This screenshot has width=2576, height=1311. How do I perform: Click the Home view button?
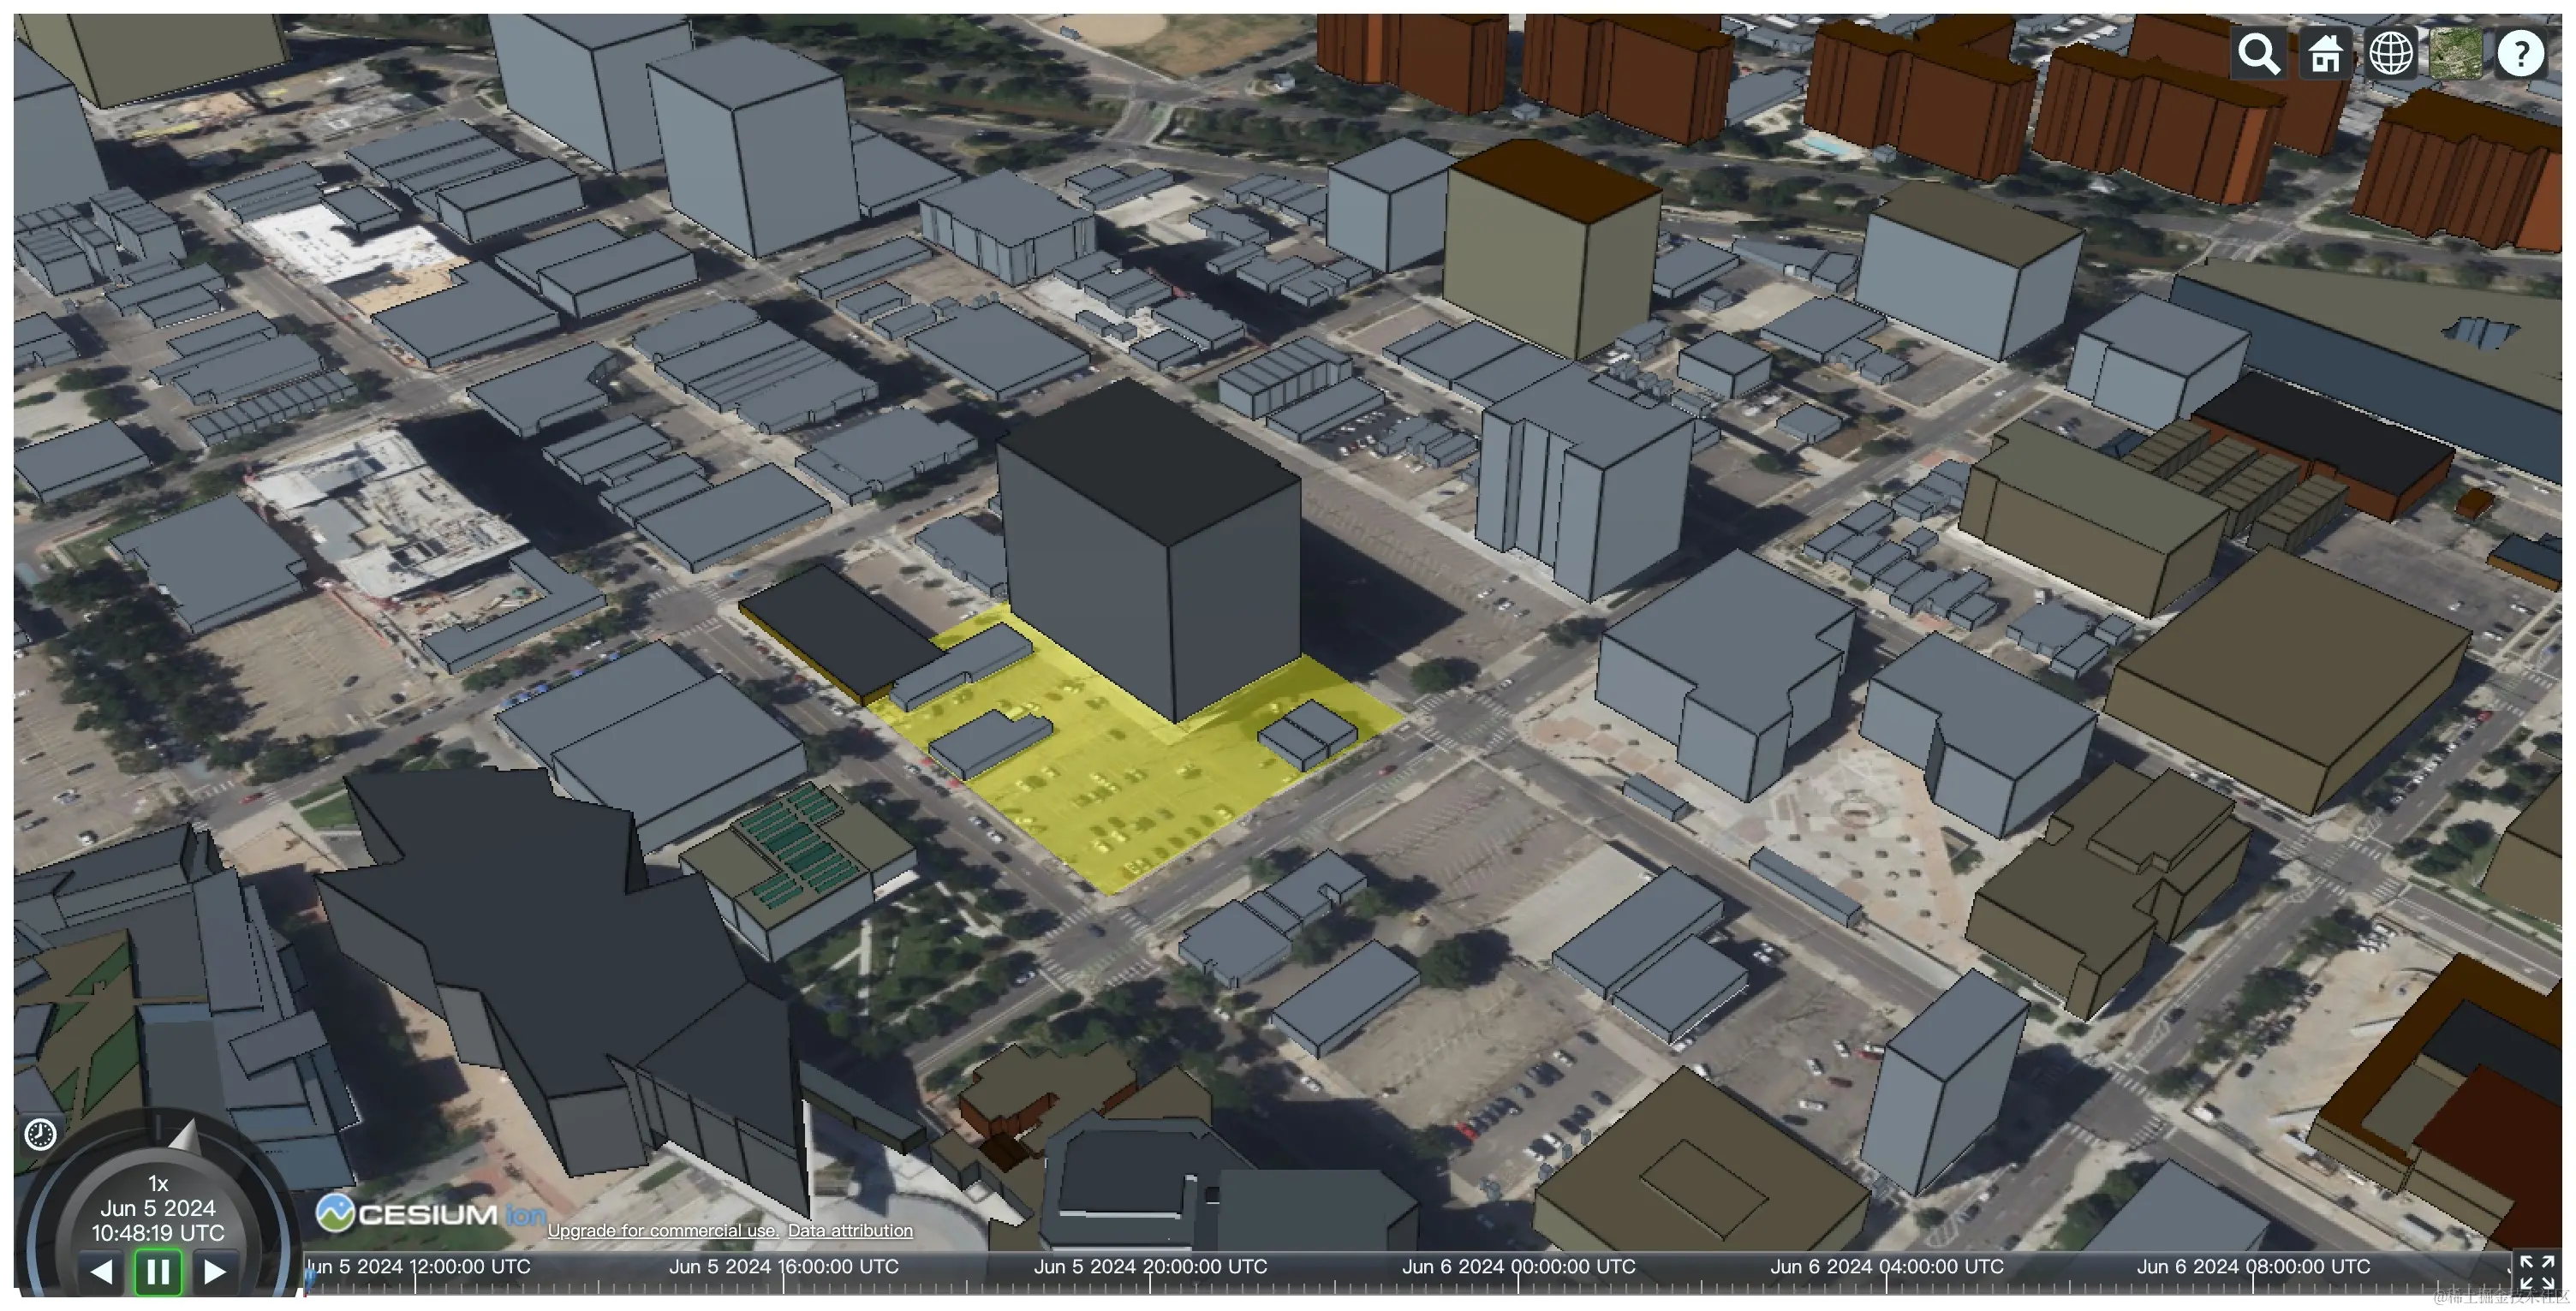tap(2325, 53)
